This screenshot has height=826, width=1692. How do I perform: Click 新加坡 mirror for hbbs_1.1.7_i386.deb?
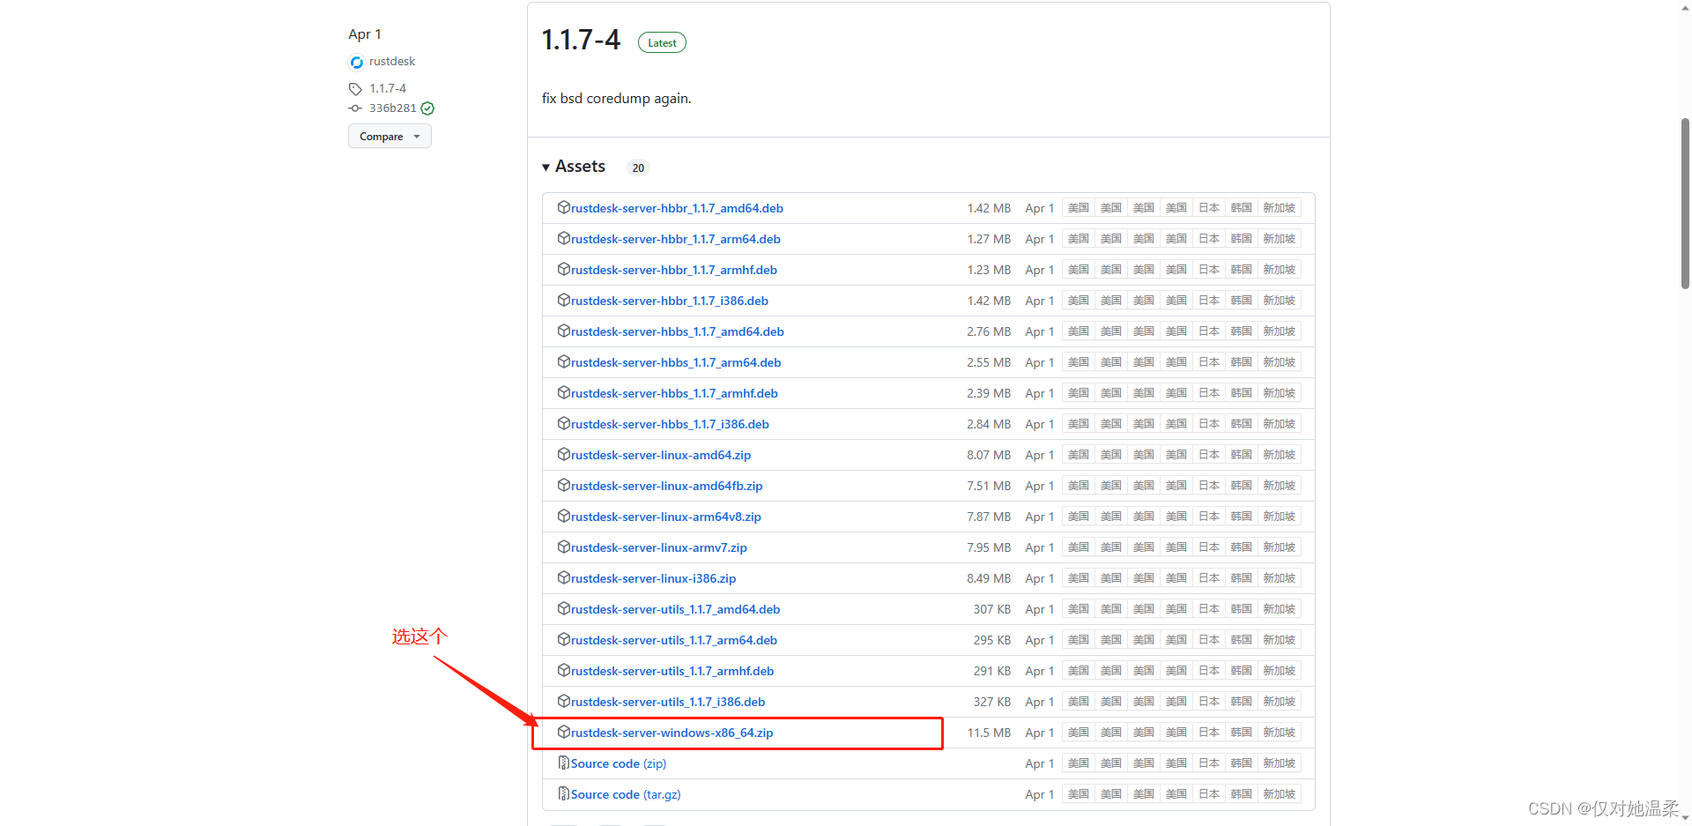click(x=1280, y=424)
